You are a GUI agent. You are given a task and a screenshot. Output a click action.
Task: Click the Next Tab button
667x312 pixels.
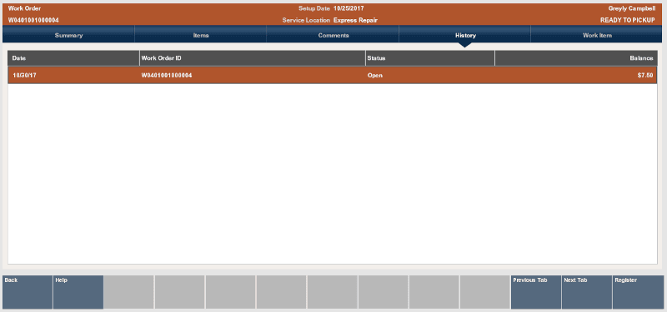pos(587,292)
